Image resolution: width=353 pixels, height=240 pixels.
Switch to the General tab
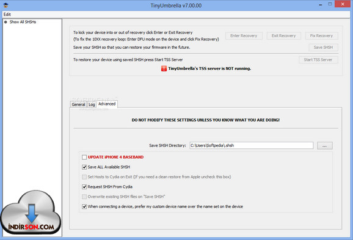click(78, 104)
